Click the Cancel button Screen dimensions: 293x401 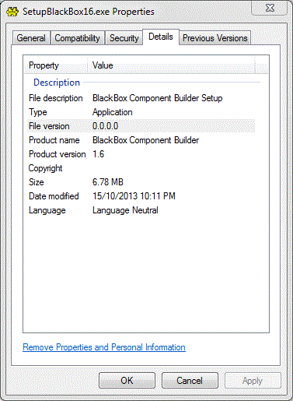190,381
